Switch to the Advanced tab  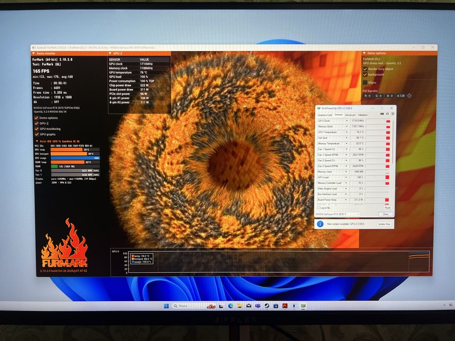[350, 115]
